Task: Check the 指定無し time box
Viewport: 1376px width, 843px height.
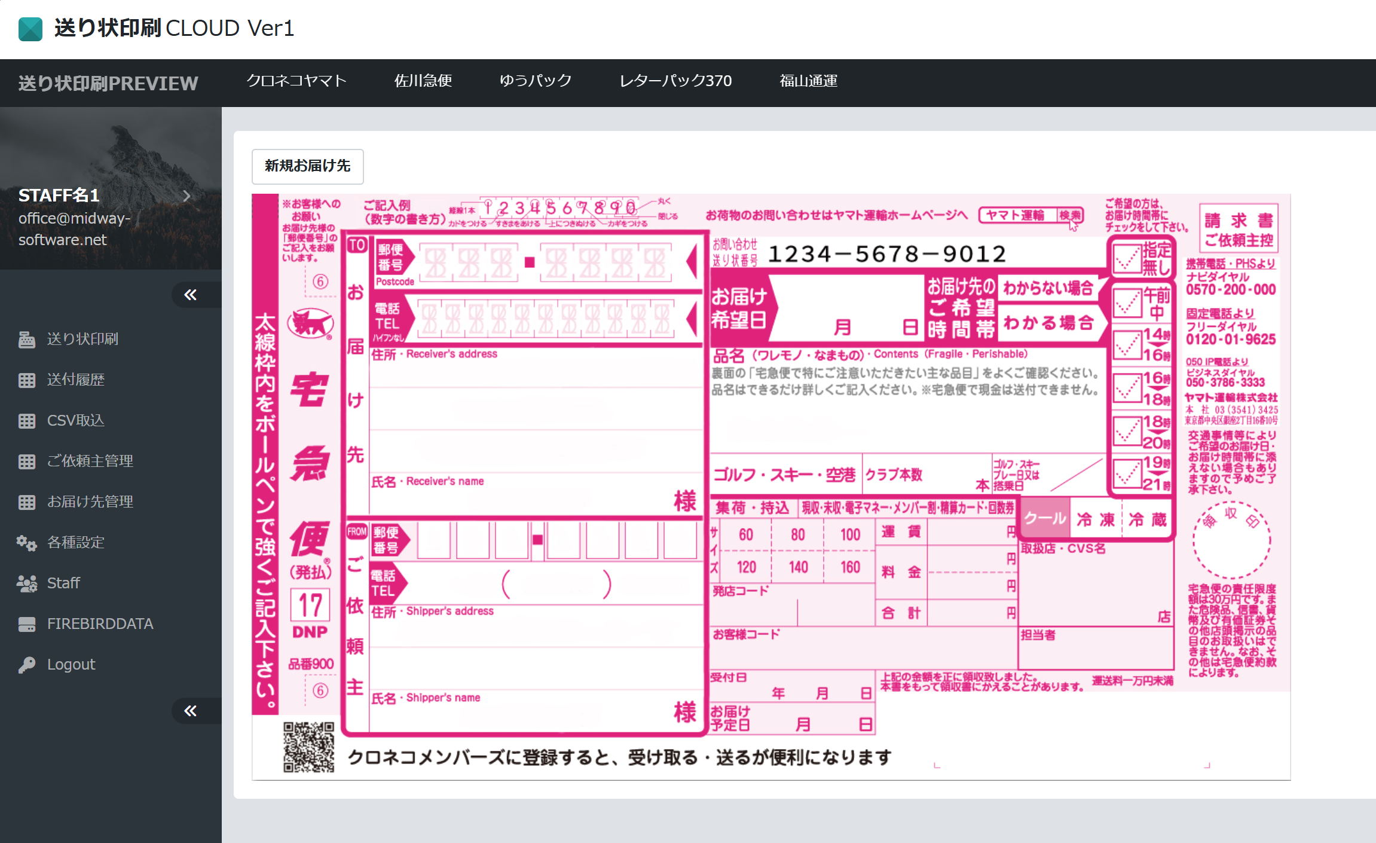Action: [x=1127, y=259]
